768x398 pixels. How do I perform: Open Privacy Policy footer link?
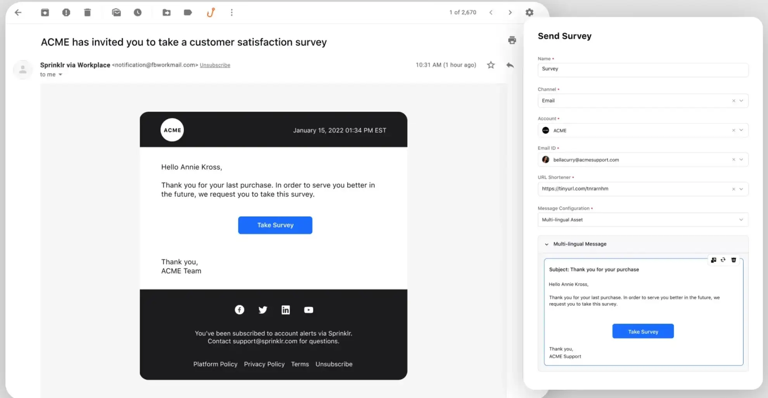[264, 364]
